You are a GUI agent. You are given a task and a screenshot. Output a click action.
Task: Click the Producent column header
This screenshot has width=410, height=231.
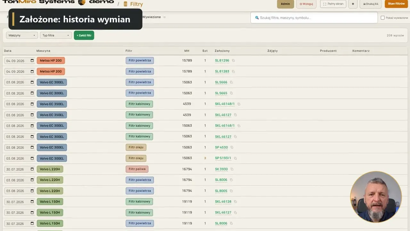tap(328, 51)
